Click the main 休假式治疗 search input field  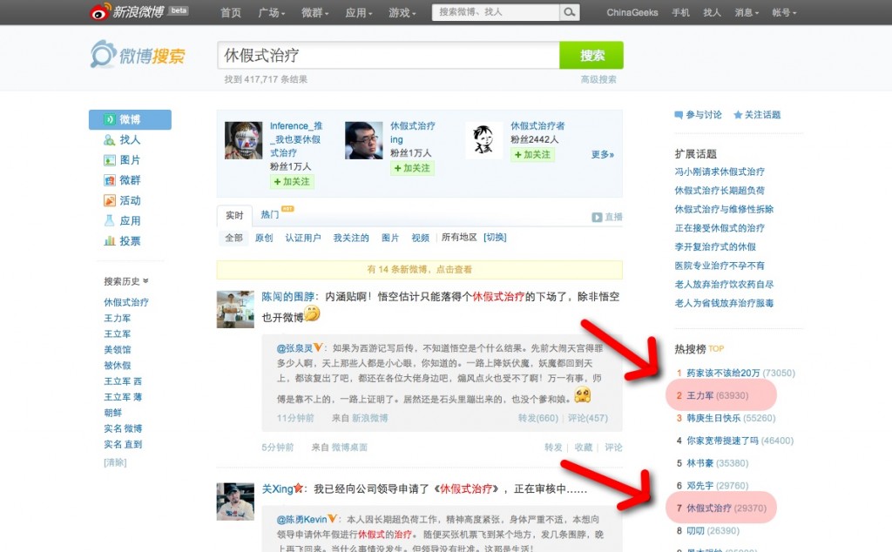388,55
